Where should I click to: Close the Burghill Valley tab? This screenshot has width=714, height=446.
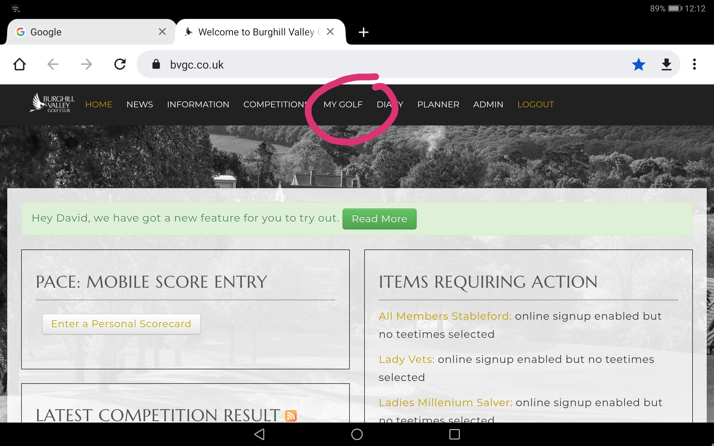[331, 31]
